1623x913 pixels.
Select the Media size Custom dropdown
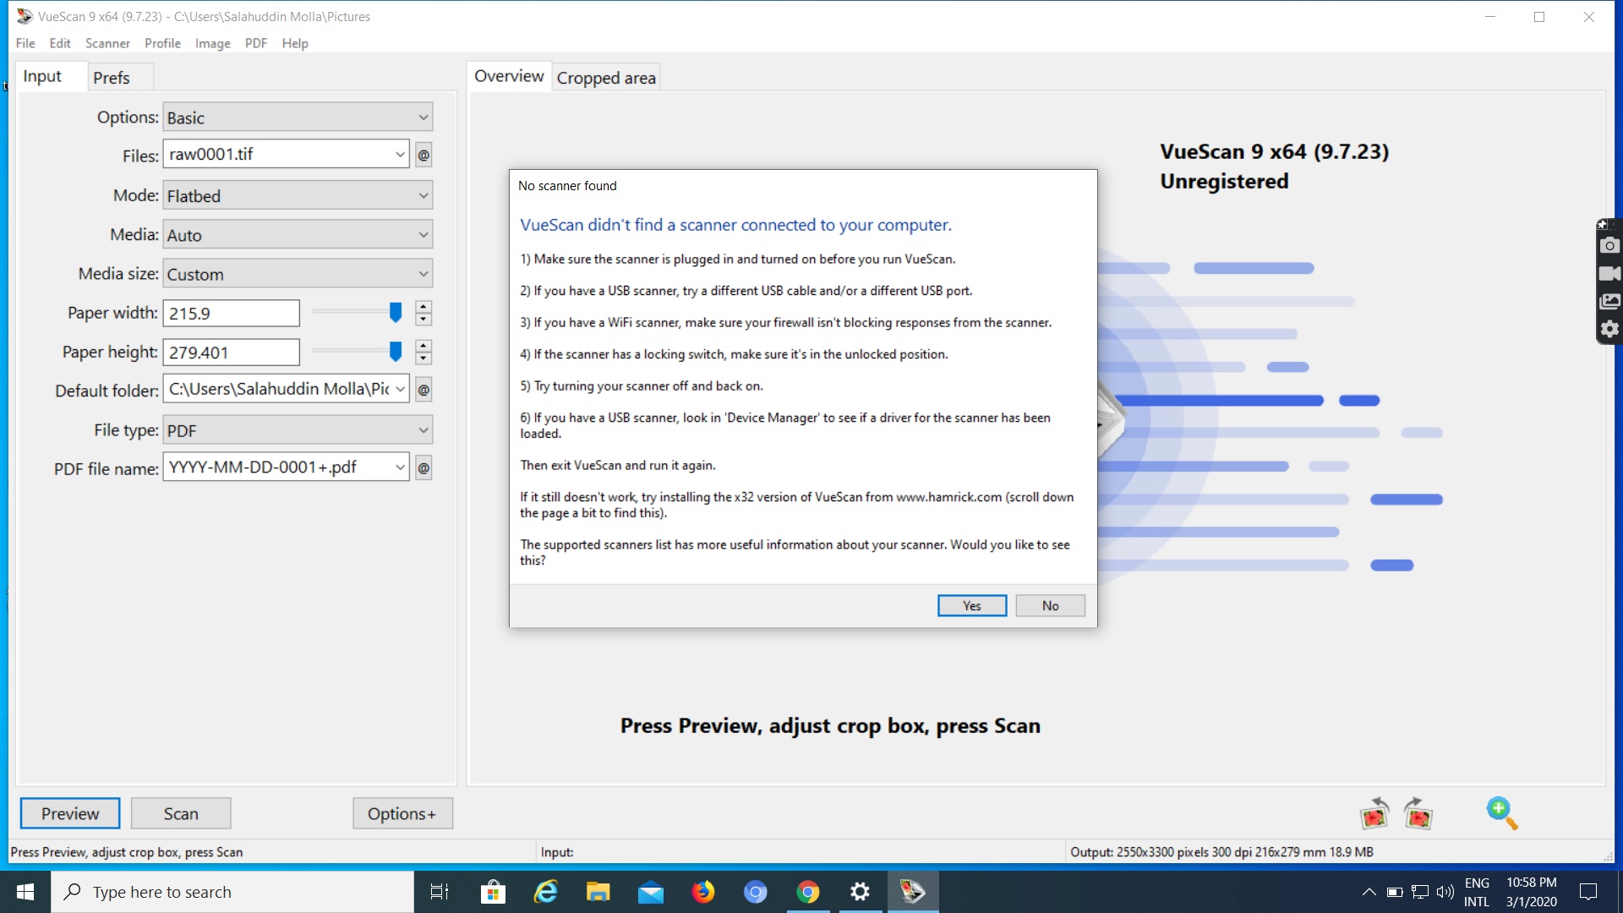click(x=295, y=273)
